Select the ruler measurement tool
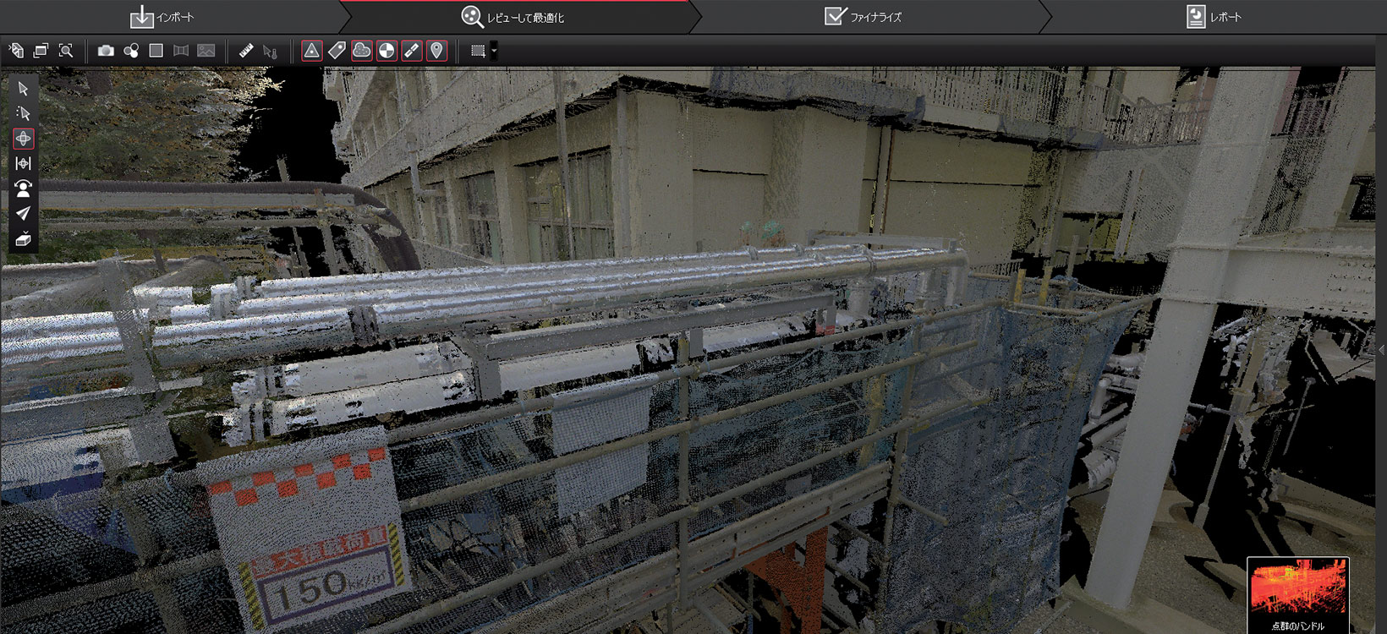 (246, 51)
